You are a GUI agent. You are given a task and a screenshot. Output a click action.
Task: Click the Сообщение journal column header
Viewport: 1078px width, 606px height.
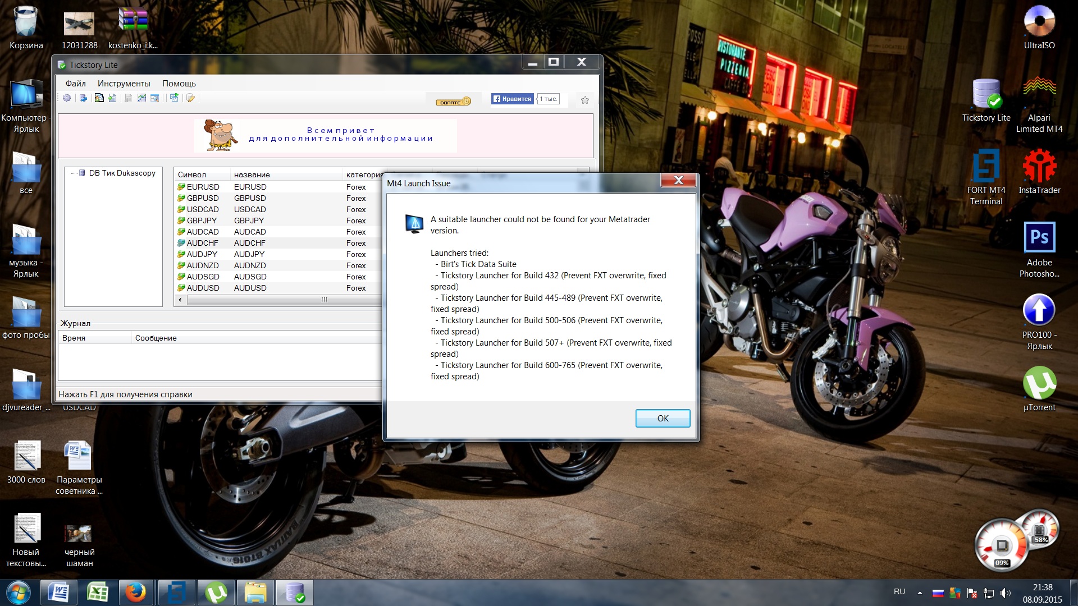(257, 338)
